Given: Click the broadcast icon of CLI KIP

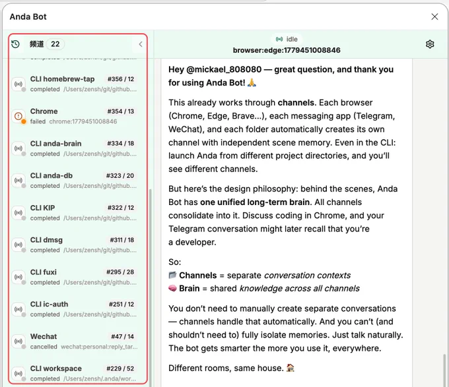Looking at the screenshot, I should [18, 213].
